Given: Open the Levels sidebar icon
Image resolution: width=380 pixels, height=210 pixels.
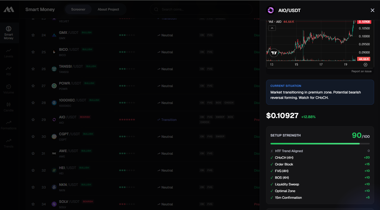Looking at the screenshot, I should click(x=8, y=53).
